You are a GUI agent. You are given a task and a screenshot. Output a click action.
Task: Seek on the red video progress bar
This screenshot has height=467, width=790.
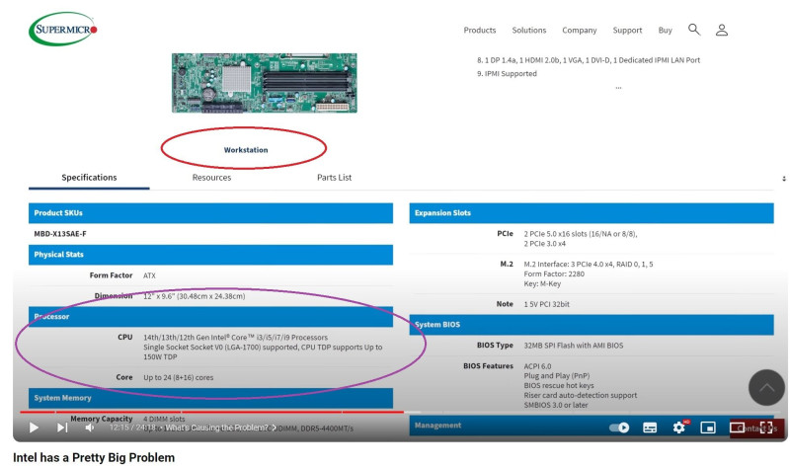(x=211, y=412)
